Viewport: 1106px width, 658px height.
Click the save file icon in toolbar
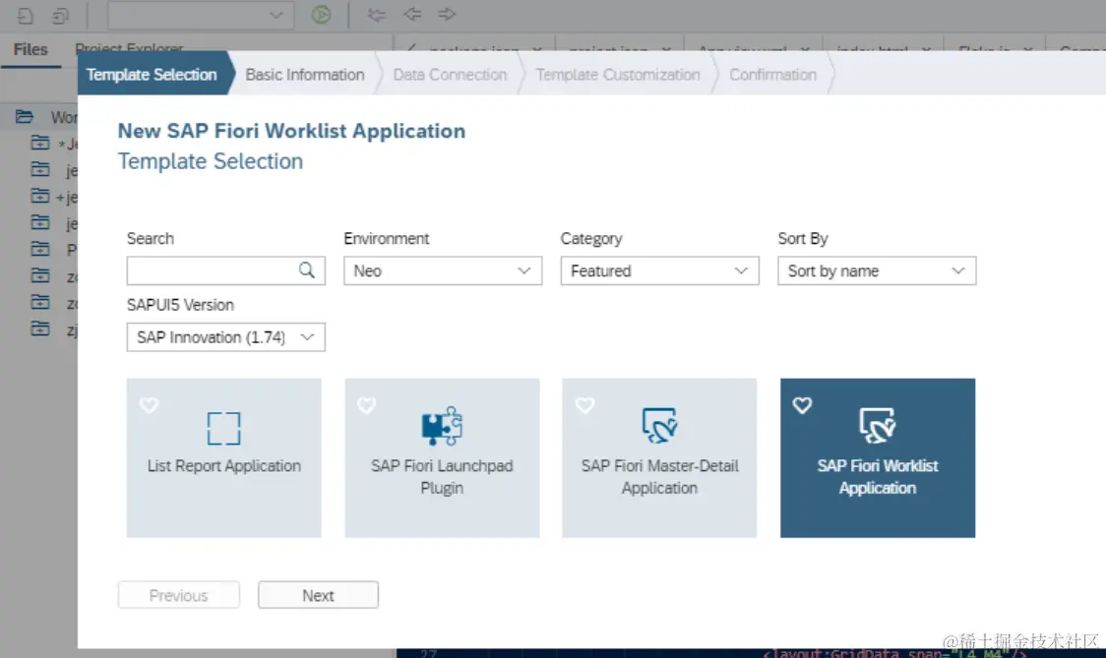[26, 15]
